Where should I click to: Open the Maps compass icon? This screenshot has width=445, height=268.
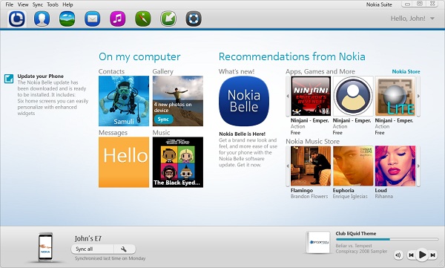click(143, 19)
